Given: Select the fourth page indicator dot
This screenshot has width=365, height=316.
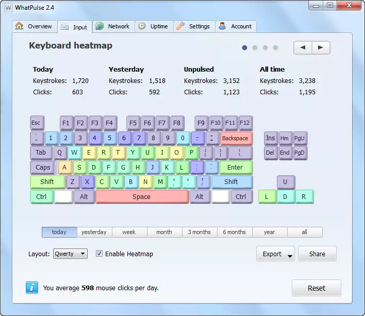Looking at the screenshot, I should [275, 48].
